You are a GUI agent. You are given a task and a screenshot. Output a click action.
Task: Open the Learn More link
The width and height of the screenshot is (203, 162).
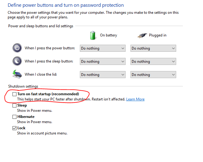pos(135,99)
